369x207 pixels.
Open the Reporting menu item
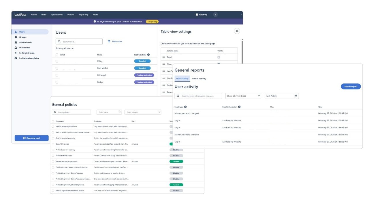84,15
